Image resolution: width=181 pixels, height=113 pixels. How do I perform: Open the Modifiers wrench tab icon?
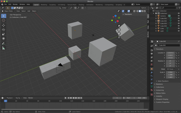pyautogui.click(x=152, y=72)
